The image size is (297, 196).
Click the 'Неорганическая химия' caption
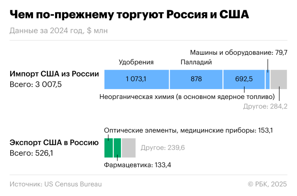(x=187, y=96)
